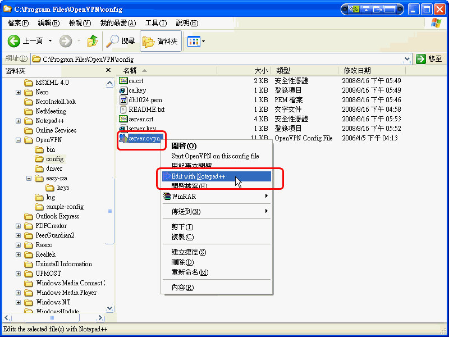Choose 建立捷徑(S) Create Shortcut
Screen dimensions: 449x337
217,252
